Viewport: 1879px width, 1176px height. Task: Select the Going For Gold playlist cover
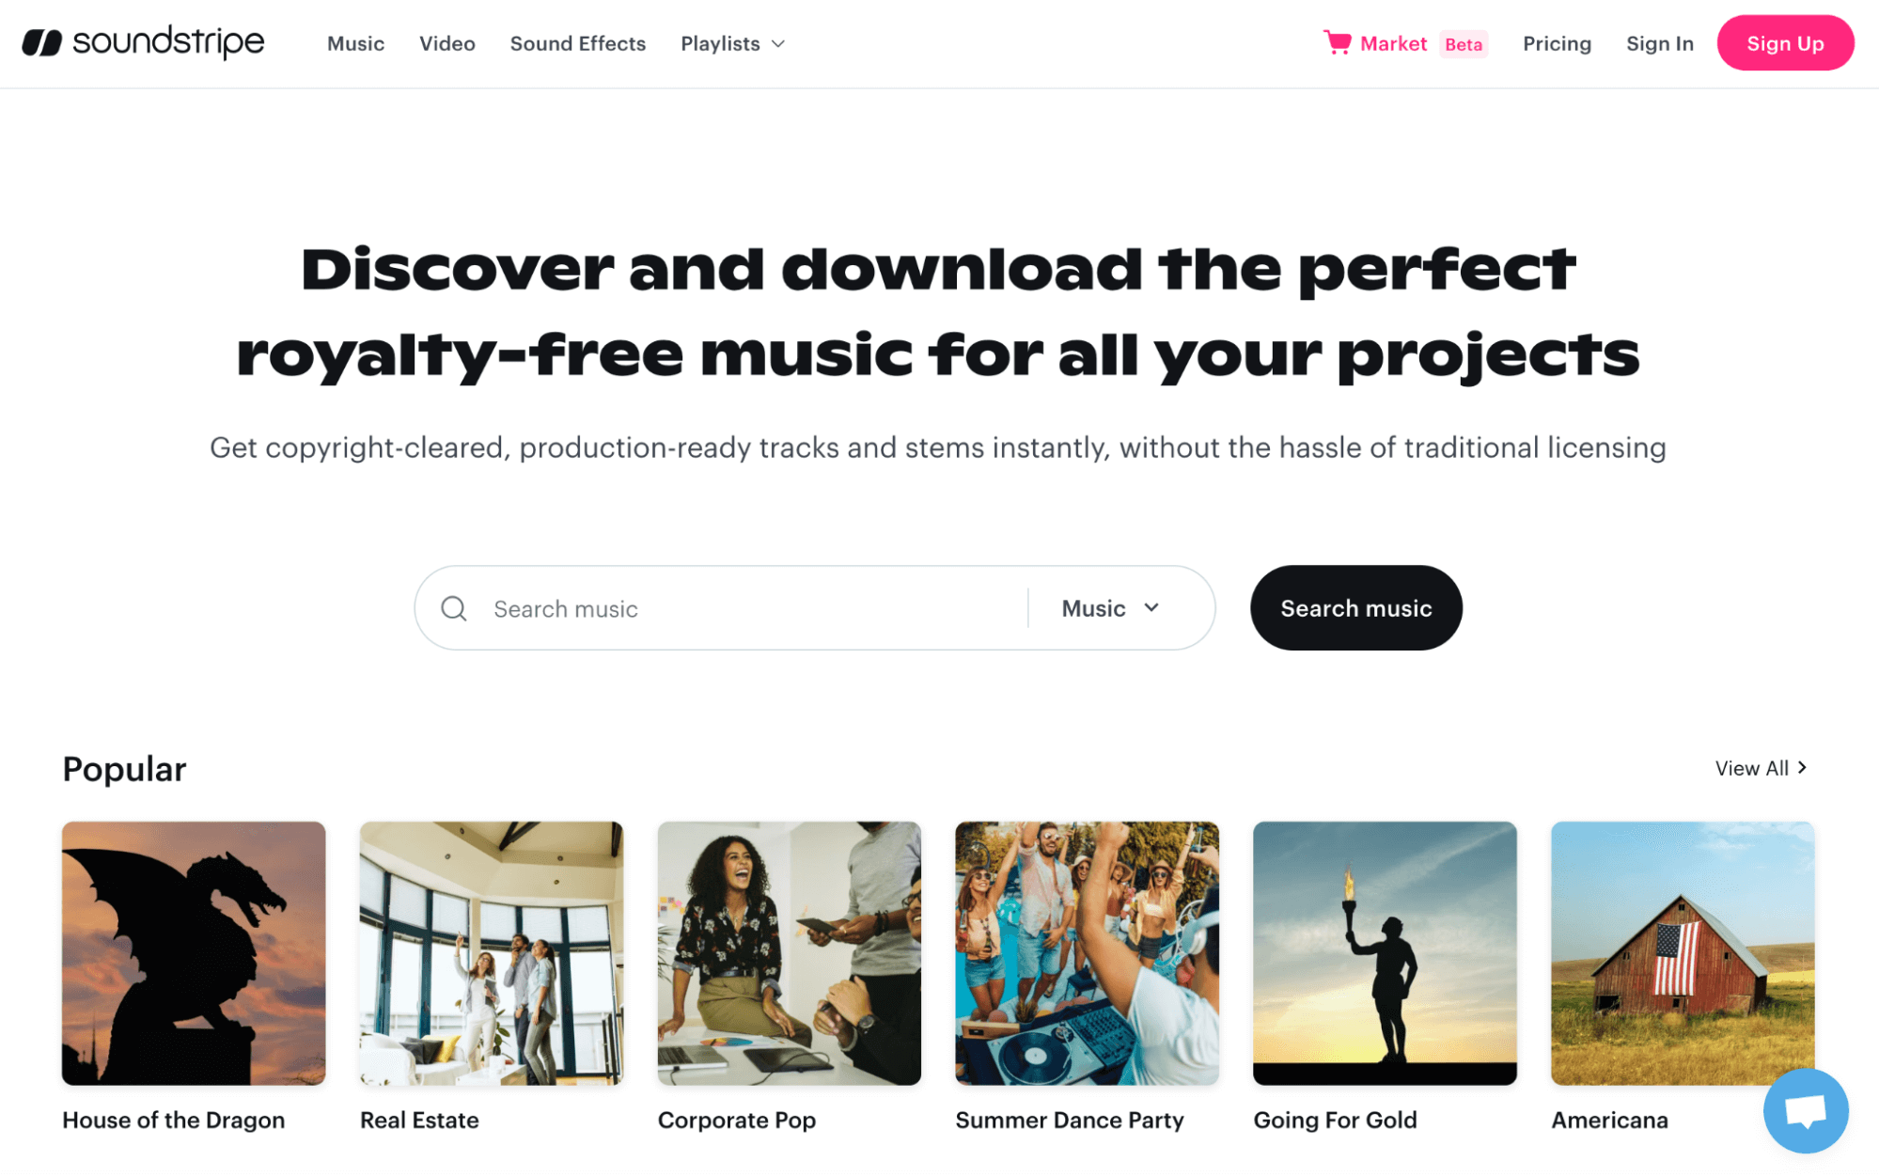[x=1385, y=953]
